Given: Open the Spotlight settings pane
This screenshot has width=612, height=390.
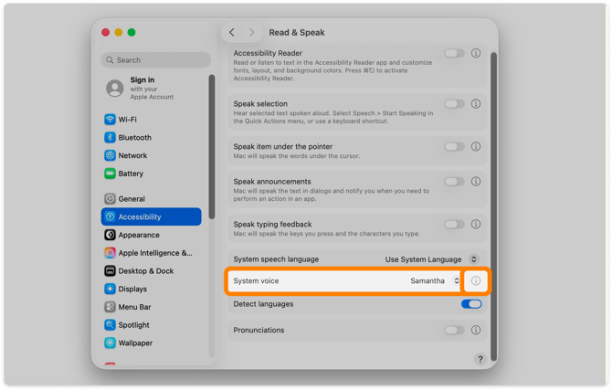Looking at the screenshot, I should pos(152,325).
